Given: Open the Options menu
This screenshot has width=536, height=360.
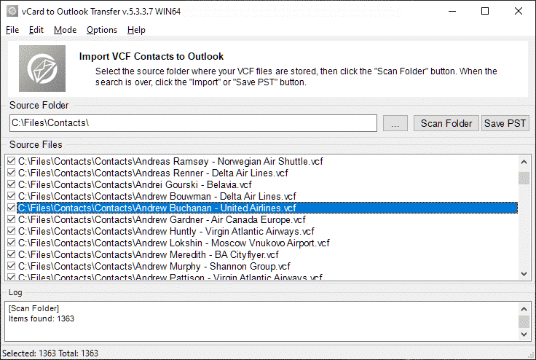Looking at the screenshot, I should pyautogui.click(x=101, y=30).
